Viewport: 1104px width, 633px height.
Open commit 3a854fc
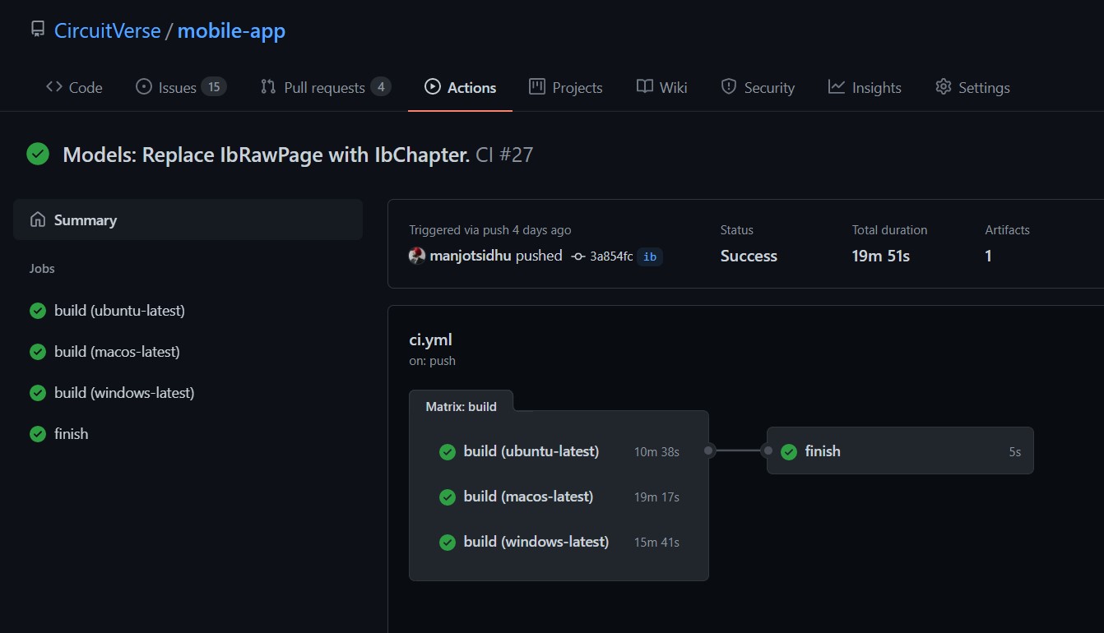611,256
